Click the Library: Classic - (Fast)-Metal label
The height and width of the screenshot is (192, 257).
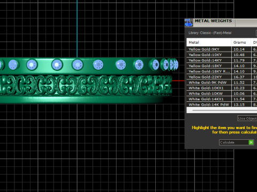(210, 33)
